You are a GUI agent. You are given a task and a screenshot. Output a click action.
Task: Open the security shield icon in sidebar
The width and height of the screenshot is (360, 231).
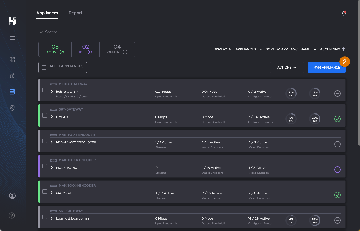[x=12, y=108]
